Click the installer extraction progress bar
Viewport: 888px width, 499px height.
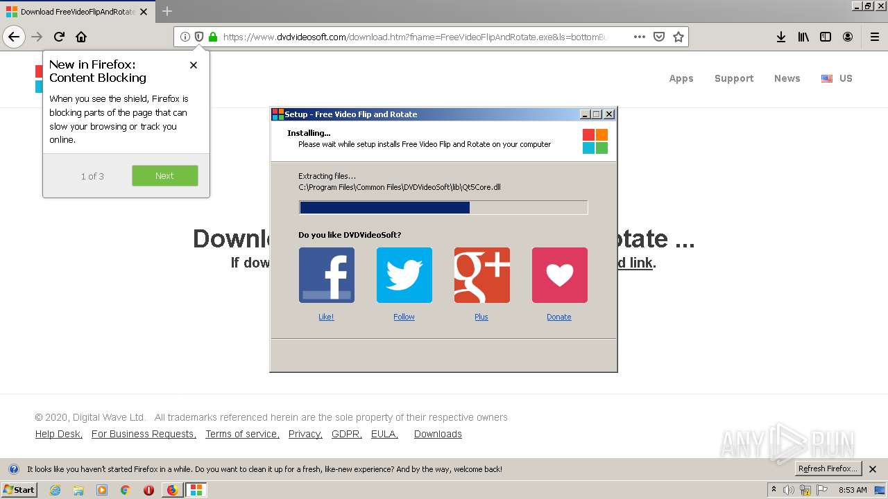tap(443, 207)
